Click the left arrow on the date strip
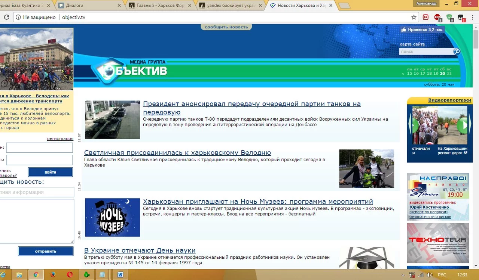This screenshot has width=479, height=280. [x=403, y=74]
